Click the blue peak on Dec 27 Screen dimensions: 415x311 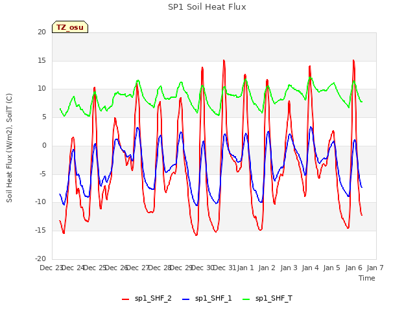pos(137,128)
